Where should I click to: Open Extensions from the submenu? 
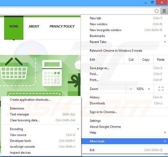[41, 108]
